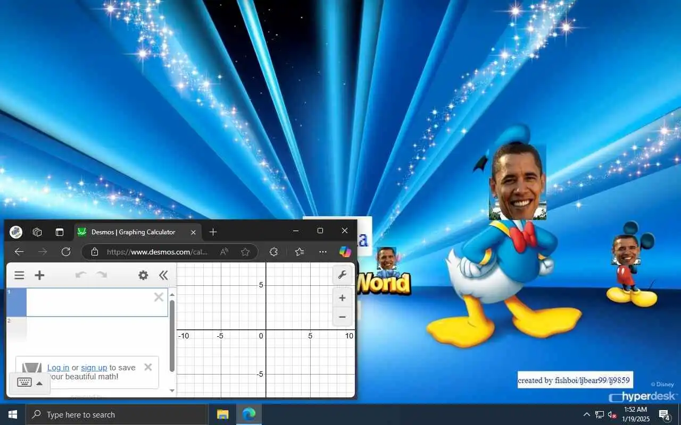Screen dimensions: 681x425
Task: Click the created by fishboi text label
Action: click(x=575, y=380)
